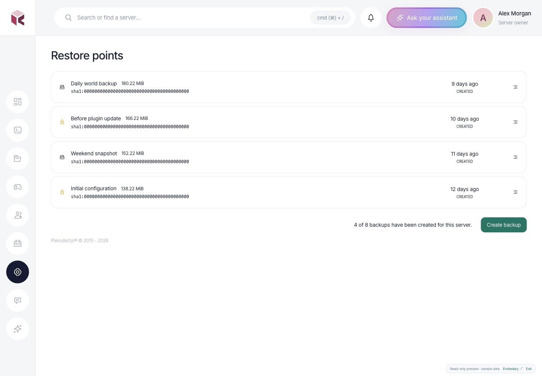Click the sha1 checksum under Weekend snapshot
The width and height of the screenshot is (542, 376).
pos(130,162)
